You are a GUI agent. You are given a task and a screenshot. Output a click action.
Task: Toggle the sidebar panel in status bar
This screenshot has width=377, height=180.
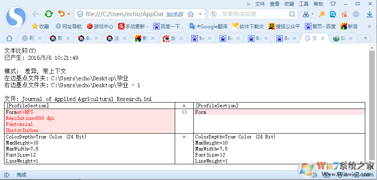click(7, 175)
